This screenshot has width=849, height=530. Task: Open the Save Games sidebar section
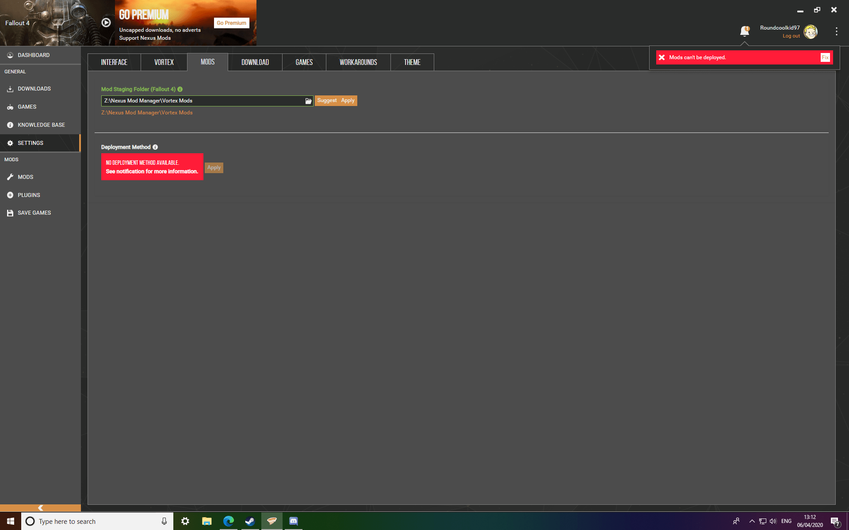pyautogui.click(x=34, y=213)
